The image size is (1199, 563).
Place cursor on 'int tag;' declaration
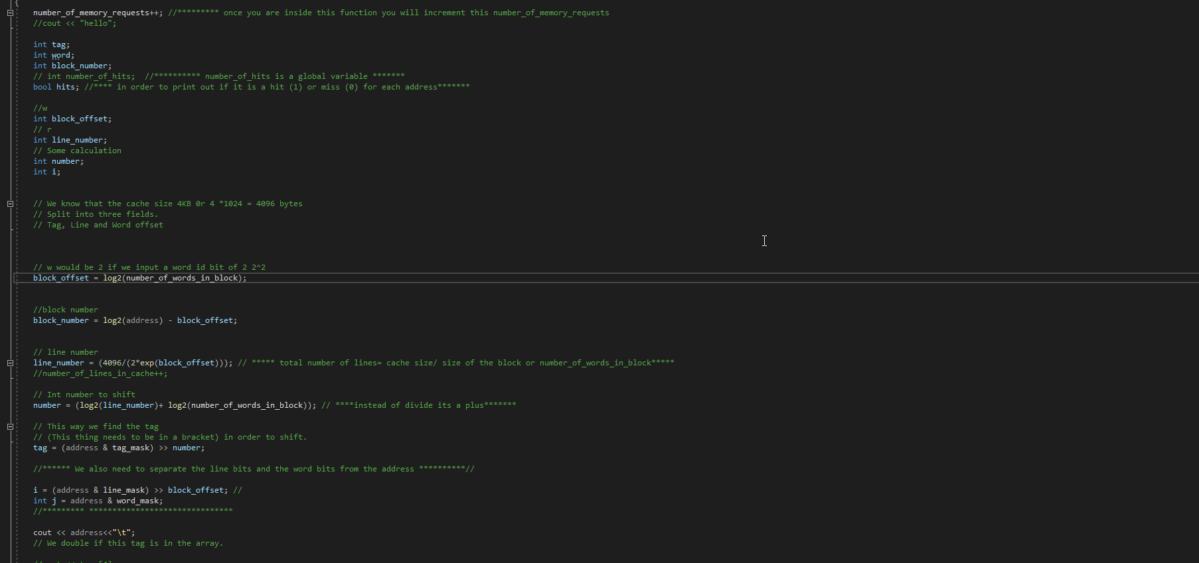click(51, 44)
